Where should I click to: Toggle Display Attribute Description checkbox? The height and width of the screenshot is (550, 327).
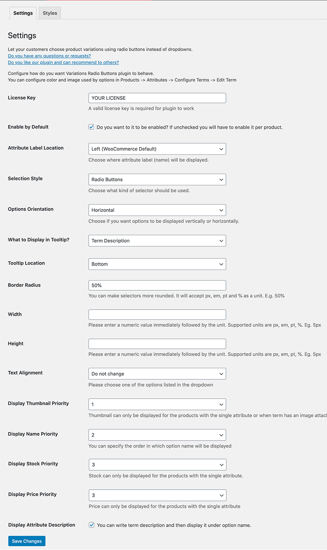[x=92, y=525]
